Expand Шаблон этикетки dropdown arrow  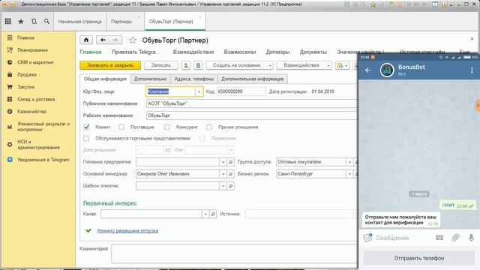pos(223,186)
